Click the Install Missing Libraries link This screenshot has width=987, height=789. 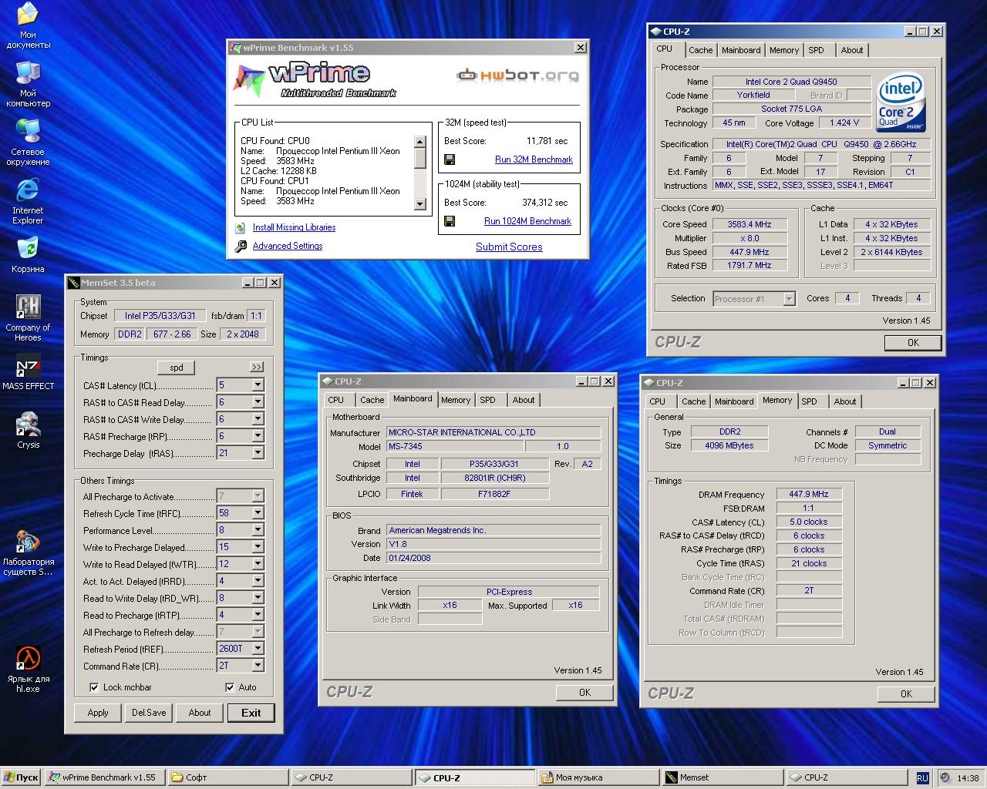[294, 227]
